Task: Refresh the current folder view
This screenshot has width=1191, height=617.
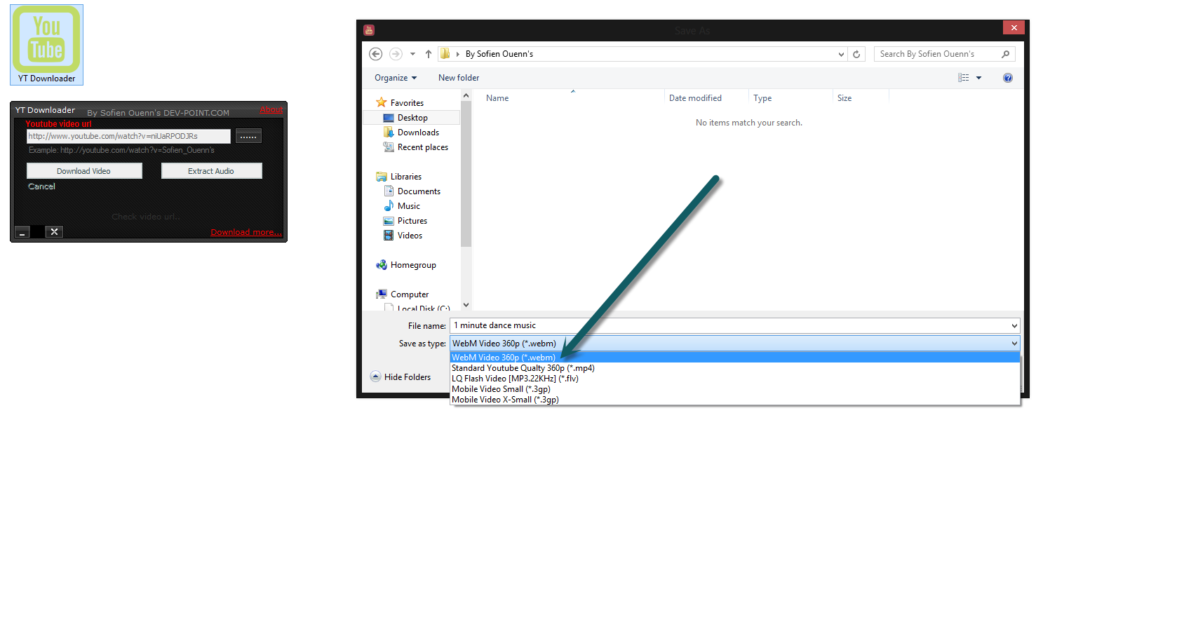Action: 856,54
